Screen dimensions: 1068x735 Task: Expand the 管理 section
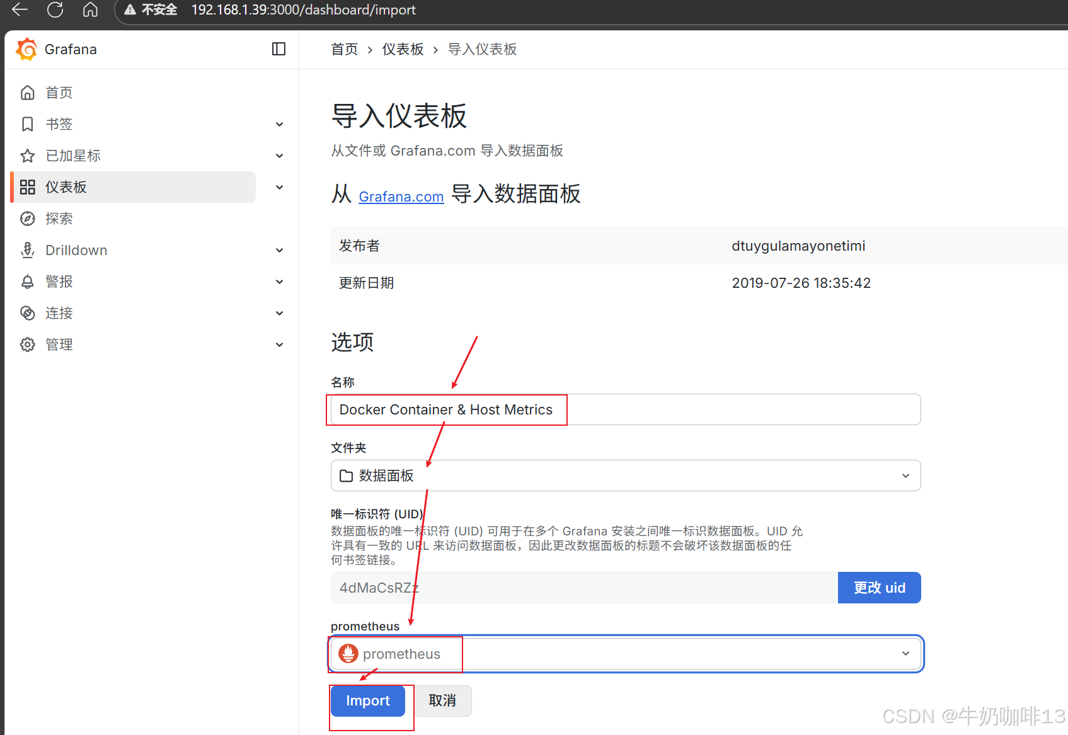pyautogui.click(x=280, y=345)
